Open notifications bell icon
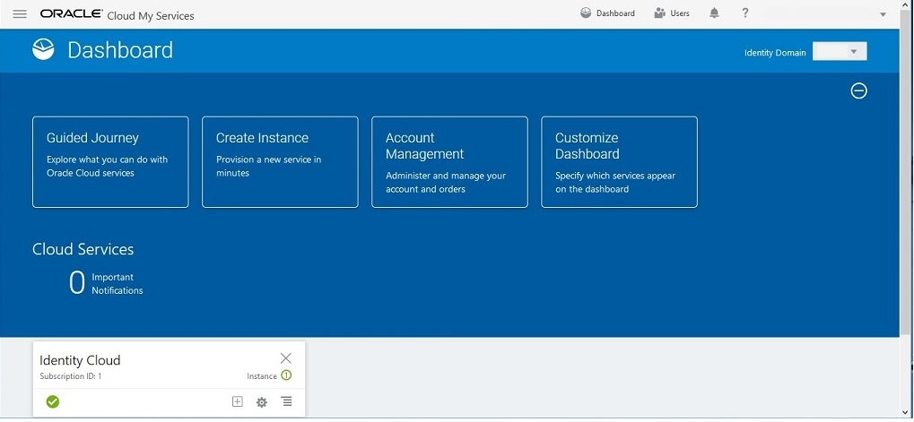914x422 pixels. pos(714,13)
